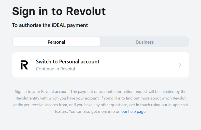Click 'To authorise the iDEAL payment' text
This screenshot has width=201, height=130.
coord(50,25)
